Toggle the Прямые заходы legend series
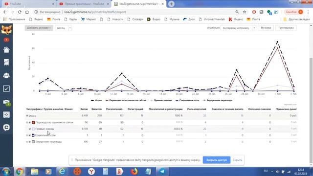 pyautogui.click(x=161, y=100)
